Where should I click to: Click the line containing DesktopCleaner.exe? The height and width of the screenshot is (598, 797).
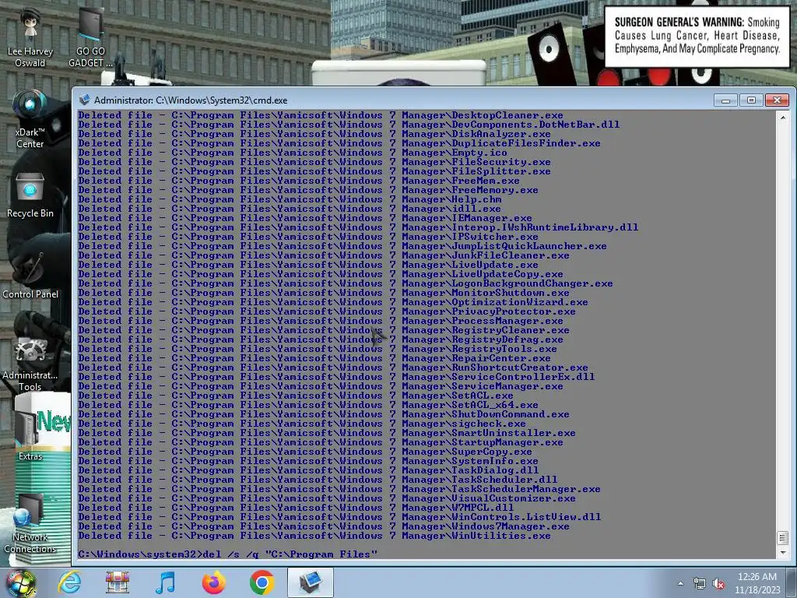point(321,115)
